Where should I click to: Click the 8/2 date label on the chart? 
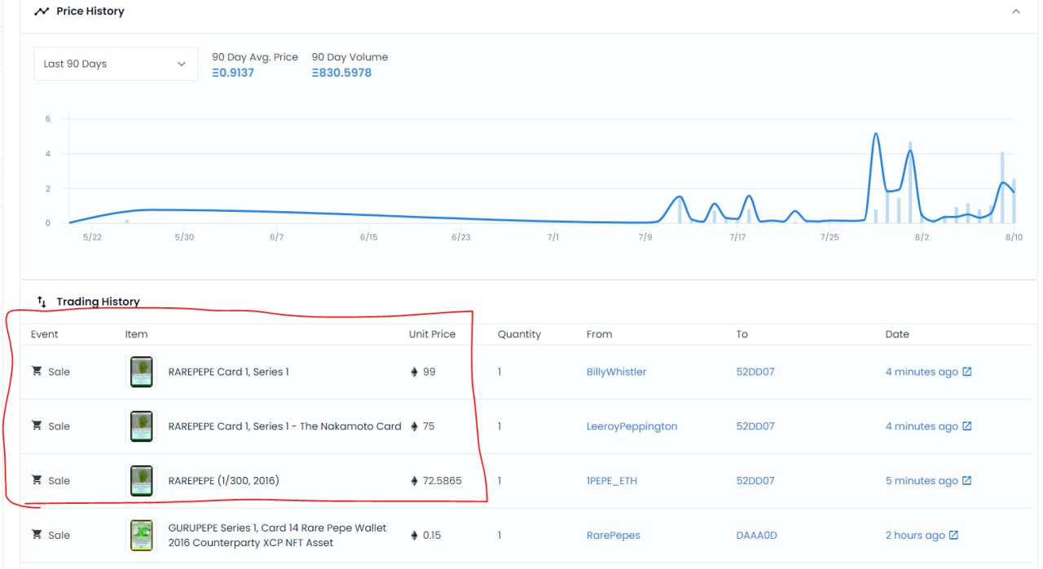coord(922,237)
